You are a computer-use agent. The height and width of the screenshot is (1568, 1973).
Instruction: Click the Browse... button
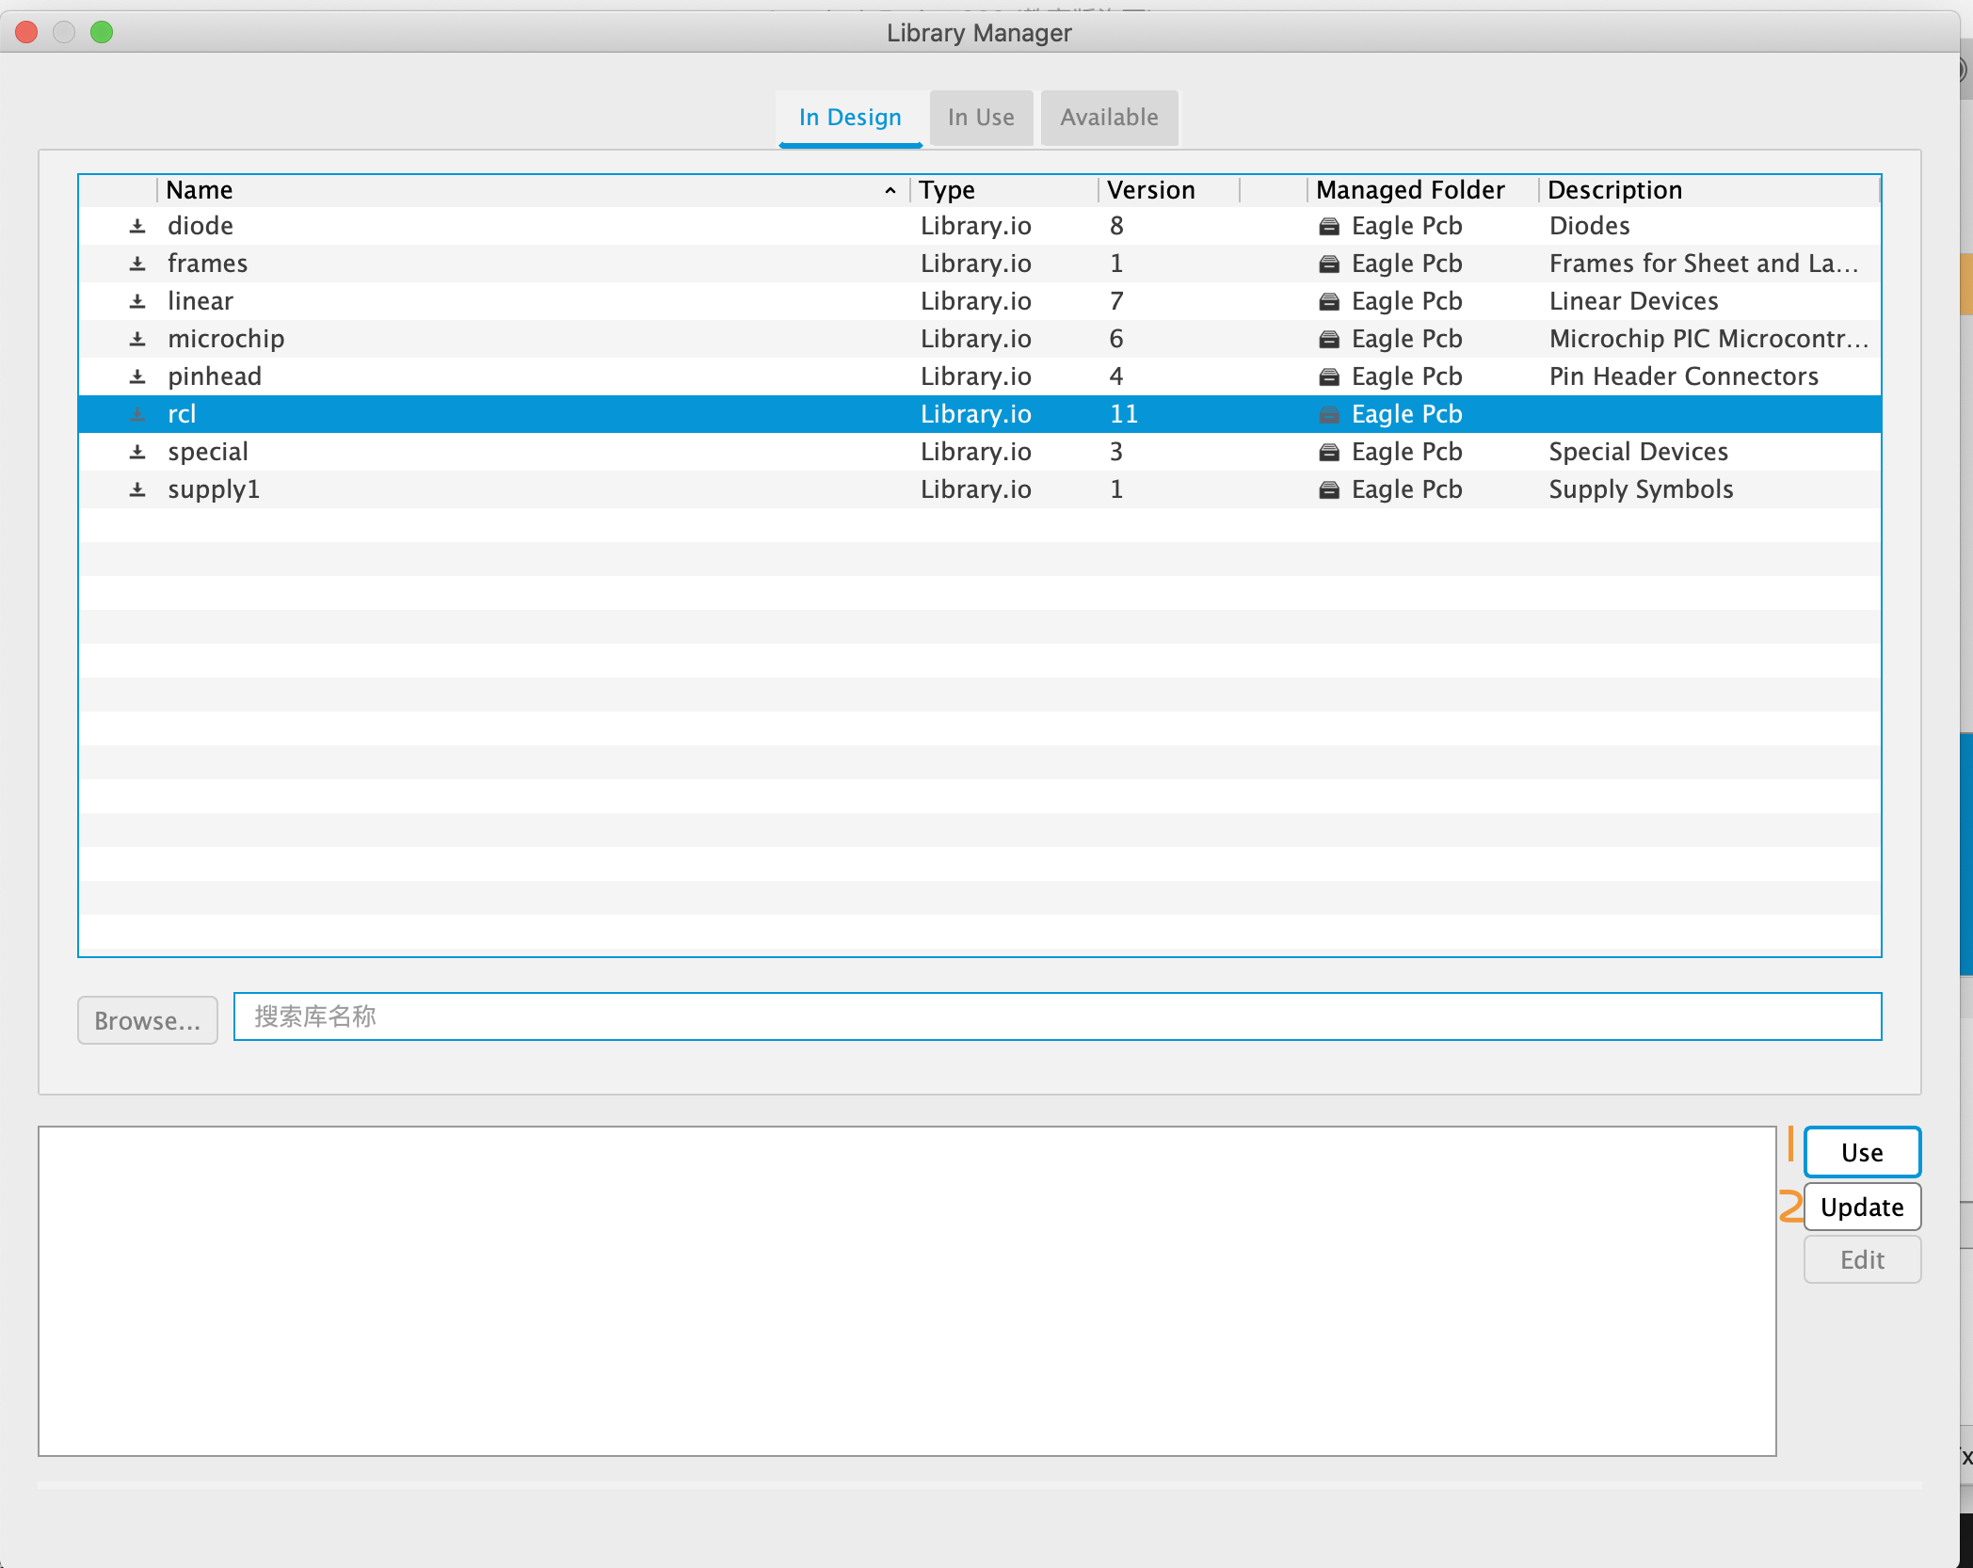click(x=148, y=1020)
